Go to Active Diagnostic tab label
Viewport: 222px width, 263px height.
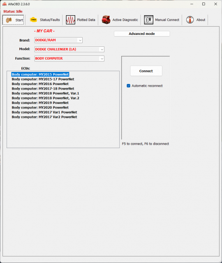coord(125,20)
